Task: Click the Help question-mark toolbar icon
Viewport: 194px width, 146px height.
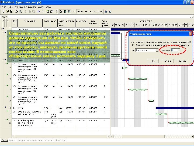Action: tap(57, 11)
